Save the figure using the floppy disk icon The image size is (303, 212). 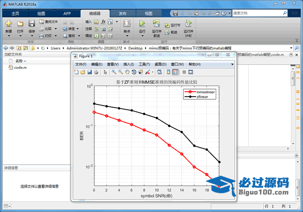(x=89, y=72)
